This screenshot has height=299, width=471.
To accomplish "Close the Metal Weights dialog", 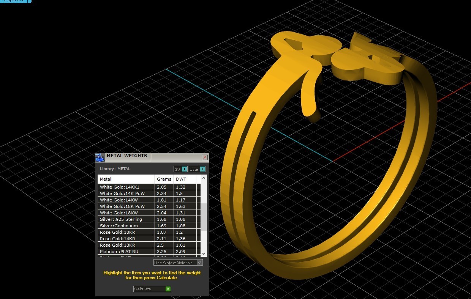I will tap(205, 157).
